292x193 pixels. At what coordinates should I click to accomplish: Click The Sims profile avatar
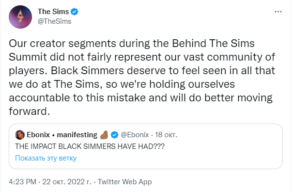click(x=20, y=17)
